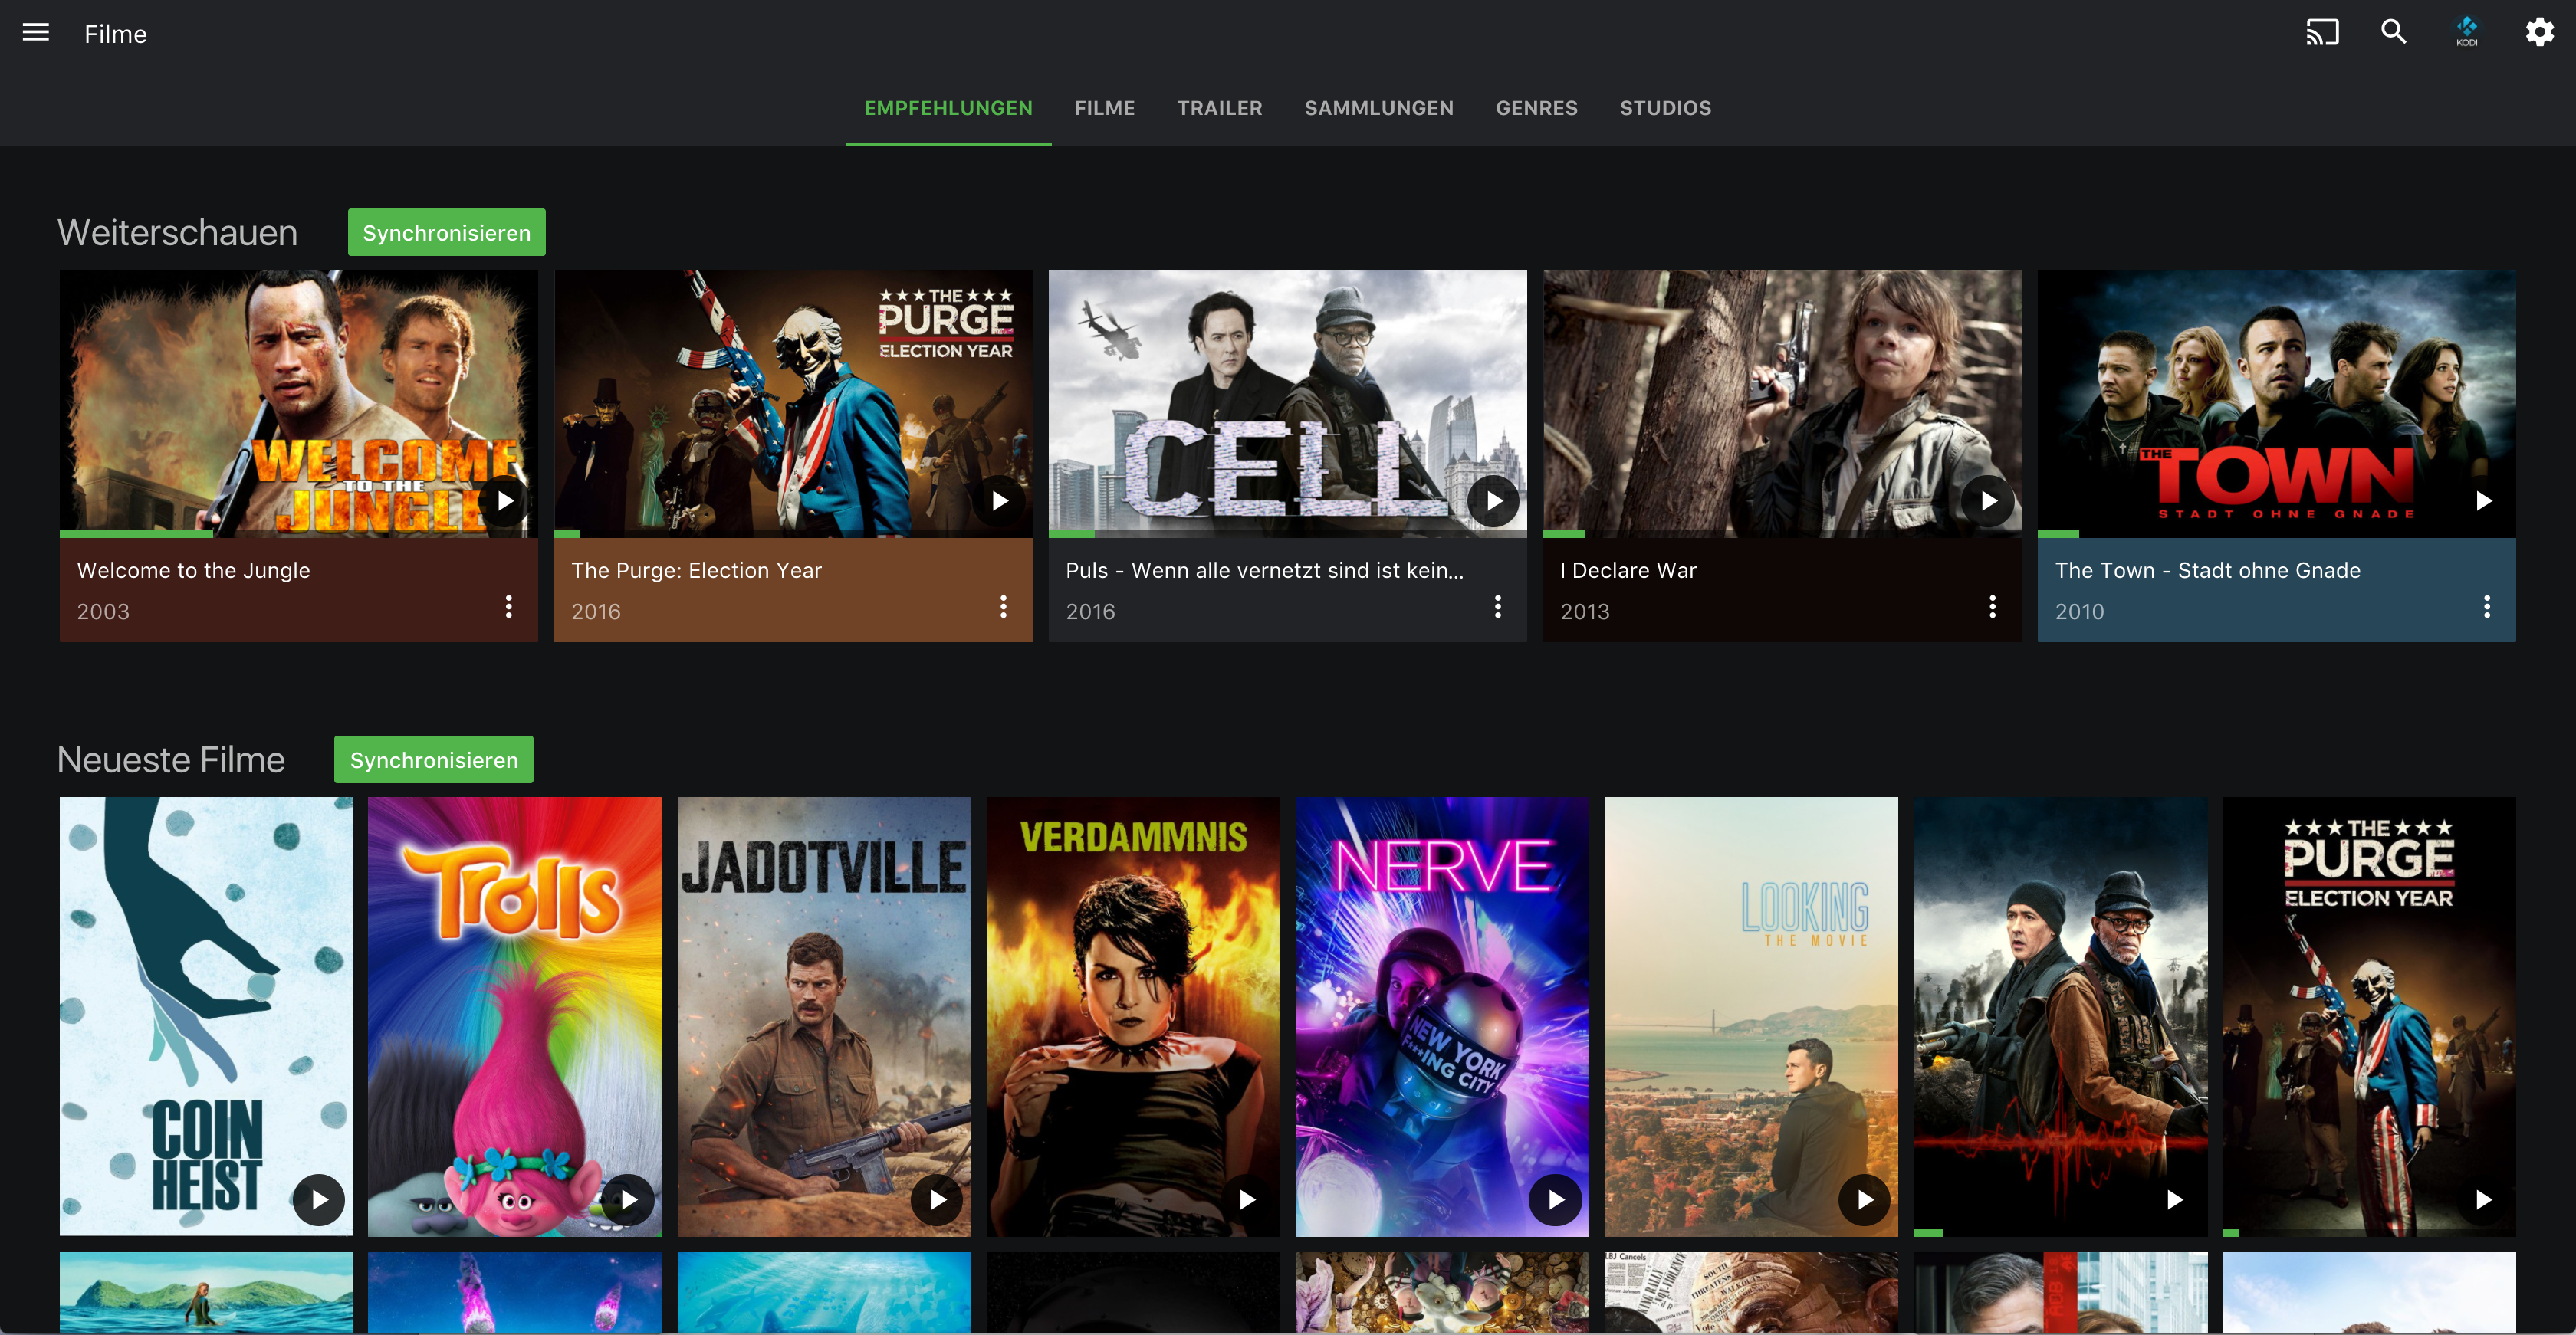Open Welcome to the Jungle title link

[x=193, y=571]
